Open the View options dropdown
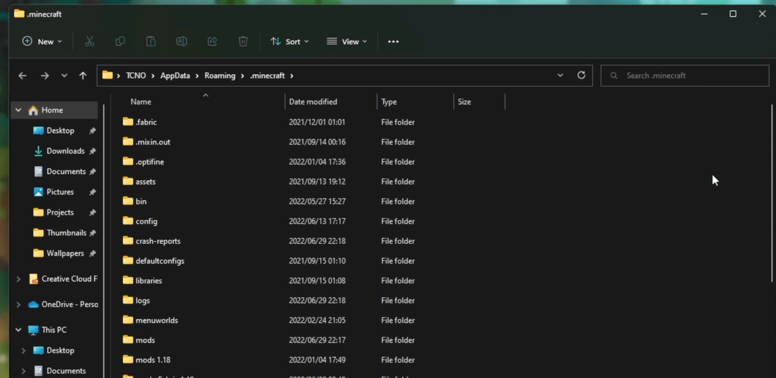This screenshot has height=378, width=776. click(x=347, y=42)
